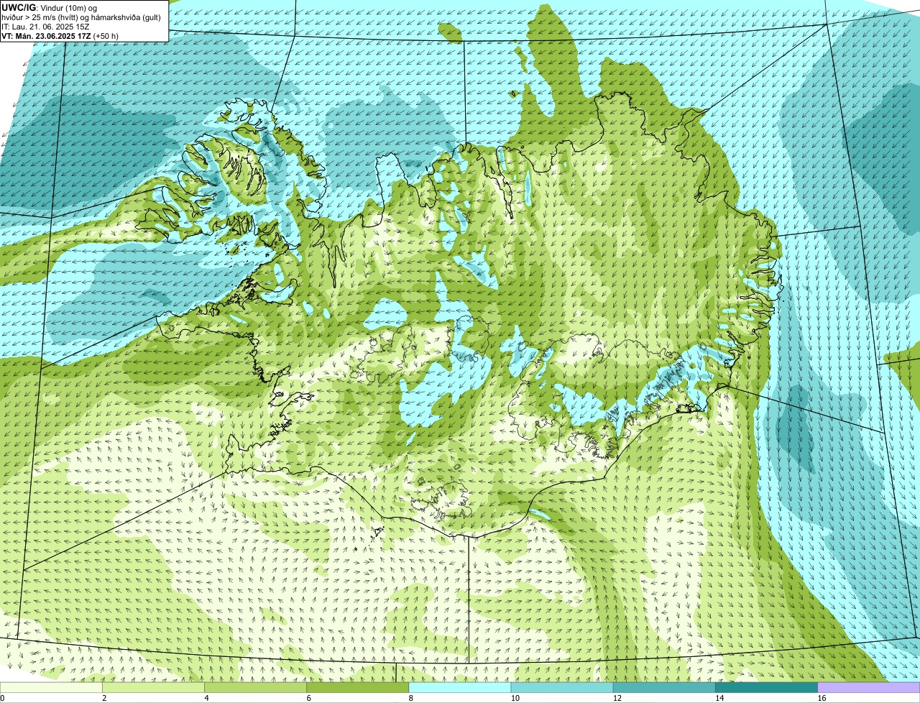
Task: Click the lavender legend swatch above 16 m/s
Action: coord(869,687)
